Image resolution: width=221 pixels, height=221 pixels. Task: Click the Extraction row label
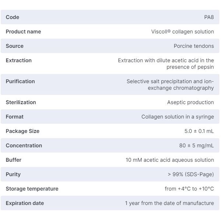click(19, 60)
